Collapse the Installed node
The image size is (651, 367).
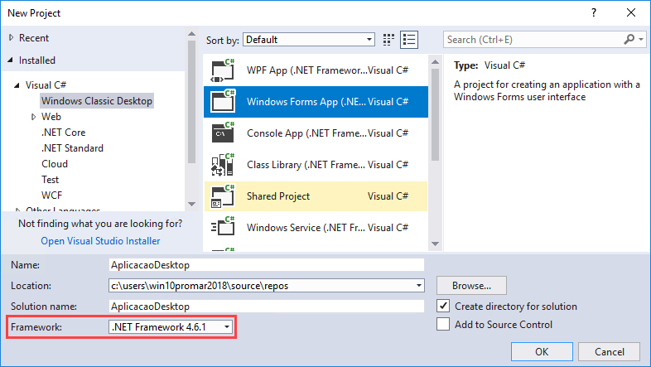coord(11,60)
